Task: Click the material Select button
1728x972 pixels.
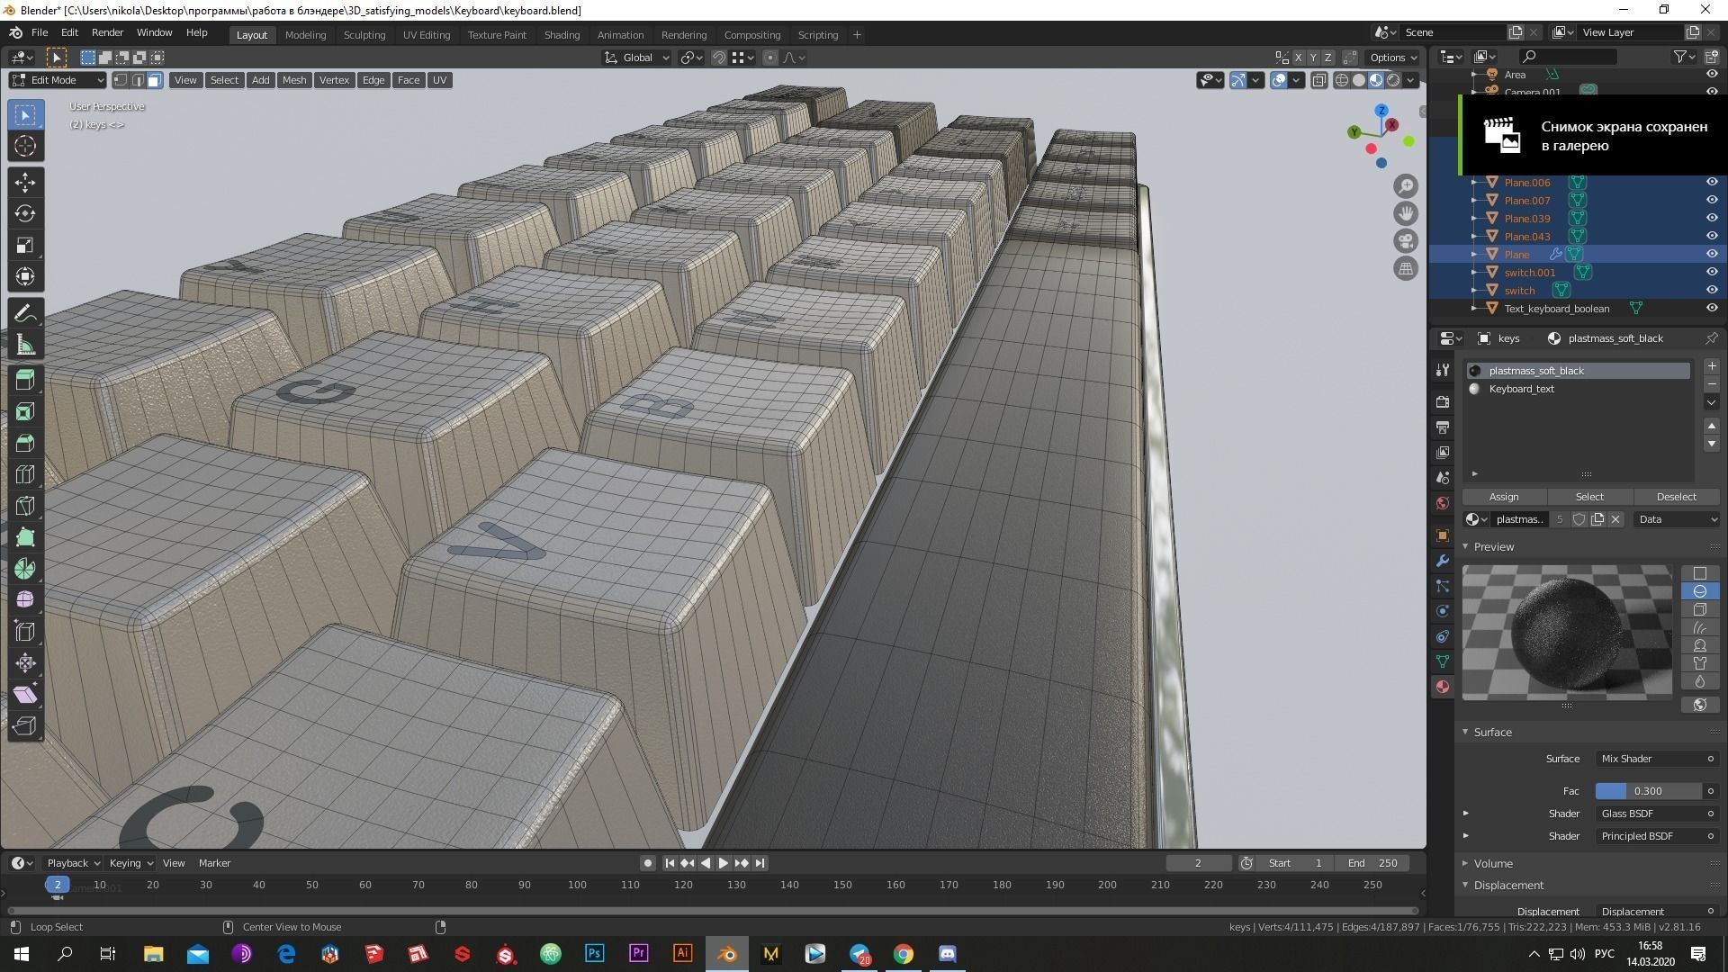Action: point(1589,497)
